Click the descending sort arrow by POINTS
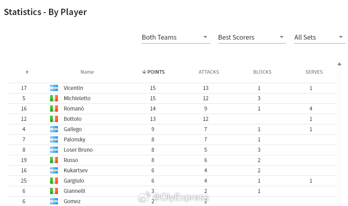The image size is (348, 206). click(144, 72)
